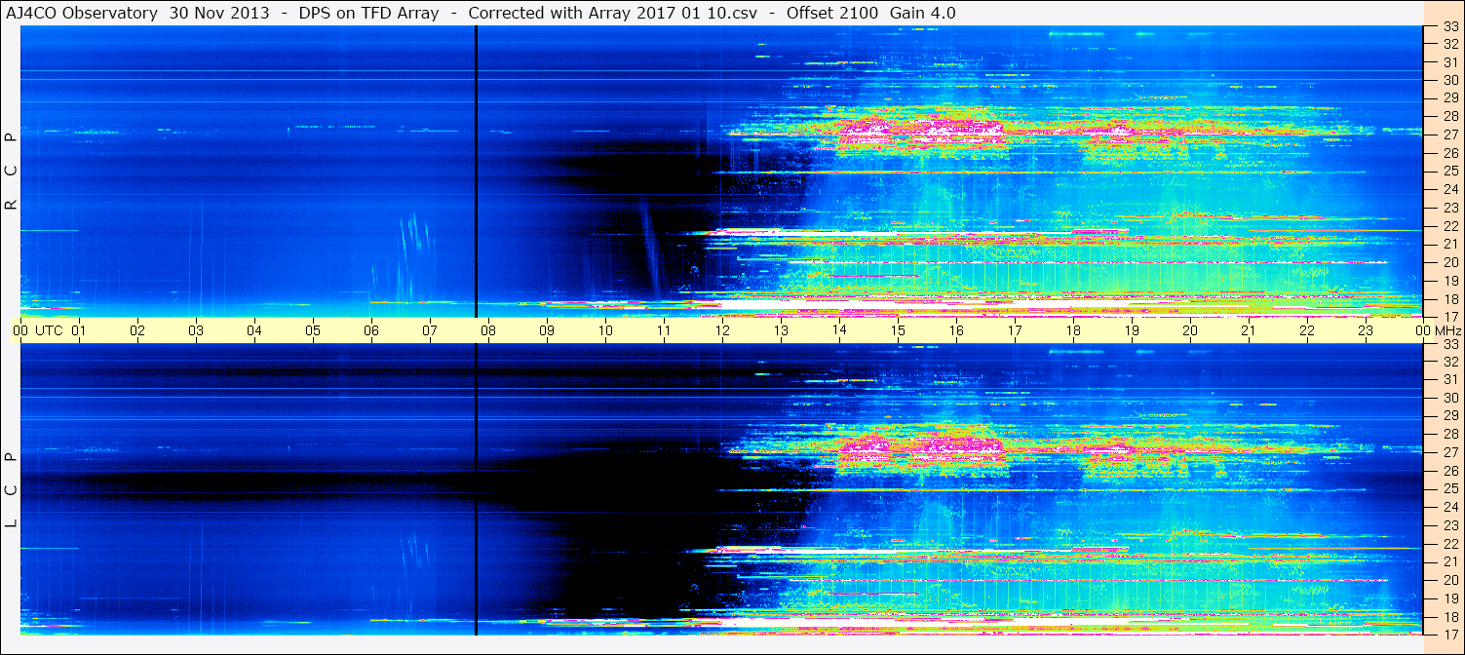Select the "Gain 4.0" header value

click(921, 14)
